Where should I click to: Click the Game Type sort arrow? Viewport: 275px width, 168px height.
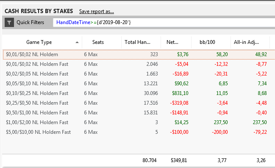(x=77, y=42)
